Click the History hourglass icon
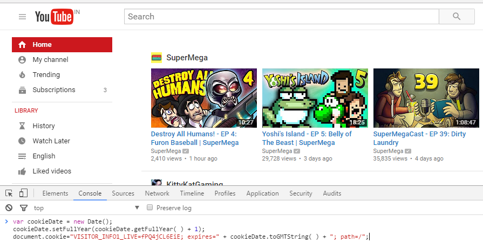The height and width of the screenshot is (250, 483). click(x=22, y=126)
